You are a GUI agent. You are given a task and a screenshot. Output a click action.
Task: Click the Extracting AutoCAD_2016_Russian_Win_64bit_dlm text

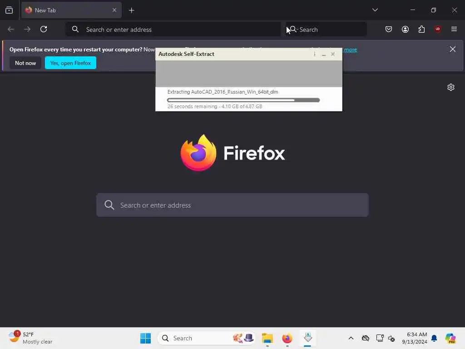pos(223,92)
